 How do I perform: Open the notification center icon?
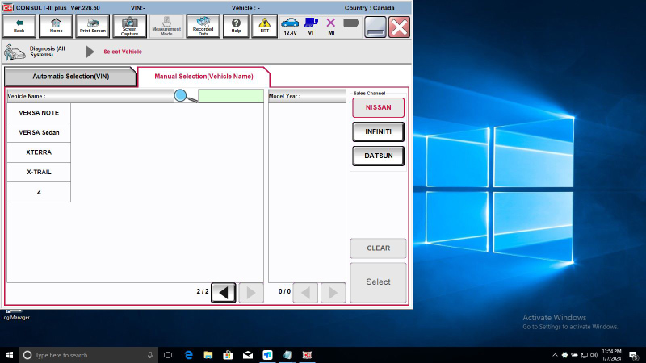634,355
